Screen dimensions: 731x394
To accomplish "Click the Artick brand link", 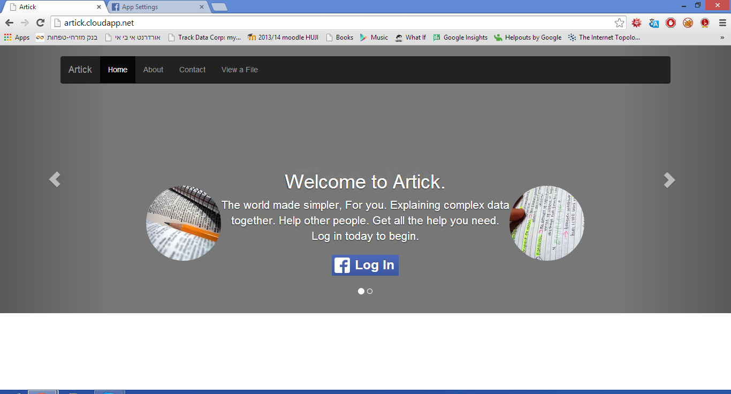I will click(x=80, y=70).
